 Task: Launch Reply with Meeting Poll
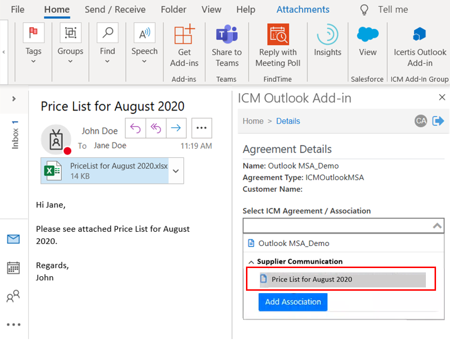tap(278, 46)
